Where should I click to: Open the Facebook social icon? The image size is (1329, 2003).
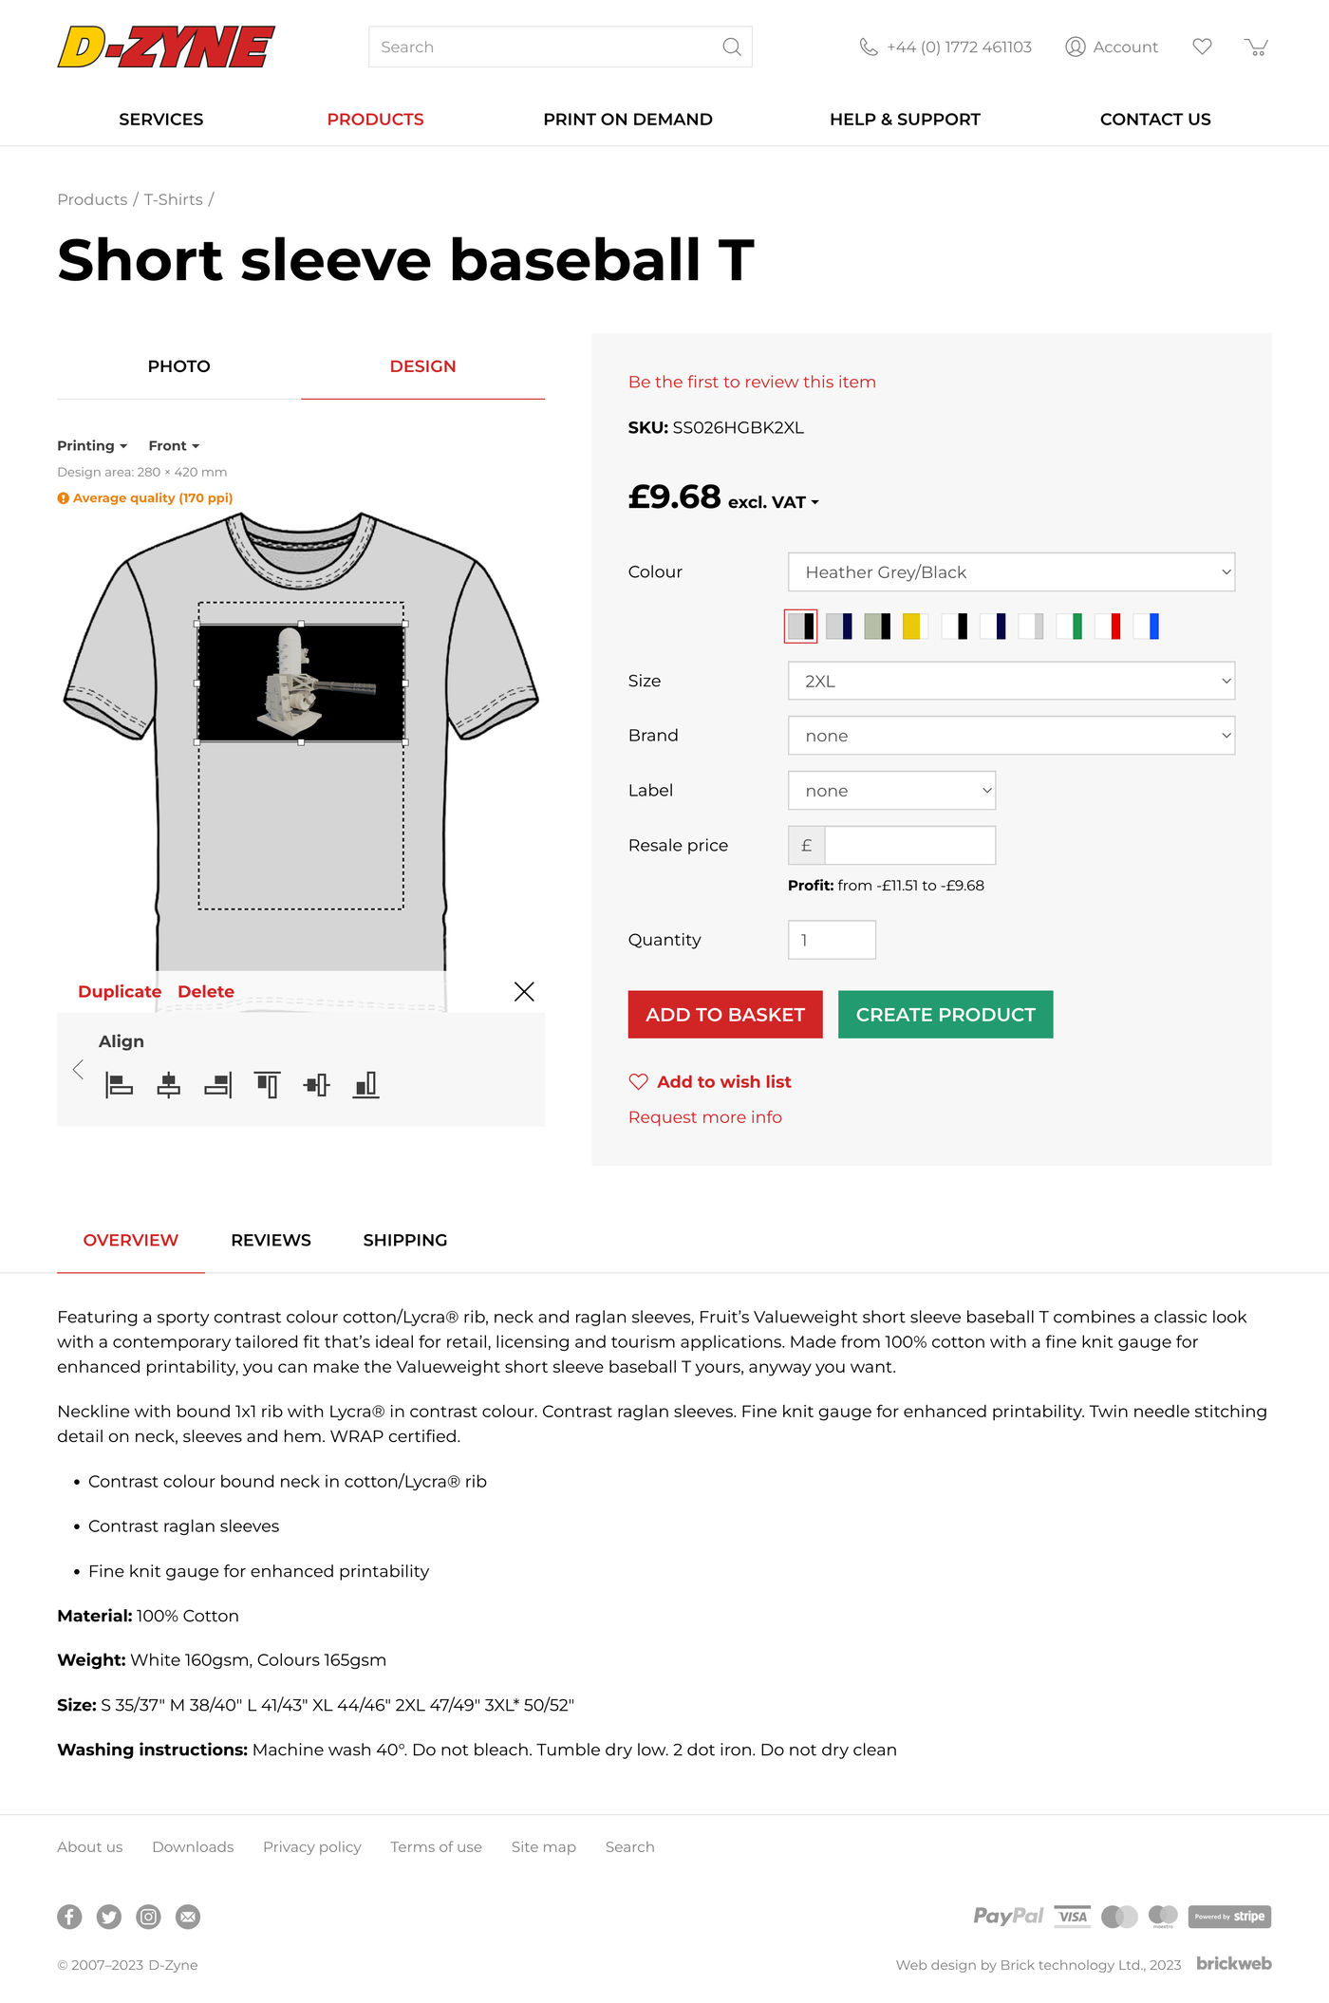69,1917
